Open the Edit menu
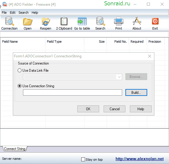The image size is (169, 164). [x=13, y=13]
